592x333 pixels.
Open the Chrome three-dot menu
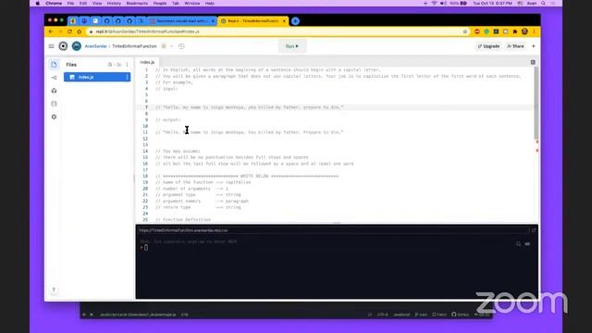pyautogui.click(x=534, y=31)
